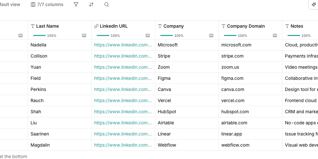The height and width of the screenshot is (159, 318).
Task: Click keyboard icon in Last Name column
Action: [84, 36]
